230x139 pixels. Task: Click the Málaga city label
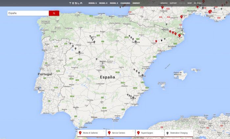[94, 117]
